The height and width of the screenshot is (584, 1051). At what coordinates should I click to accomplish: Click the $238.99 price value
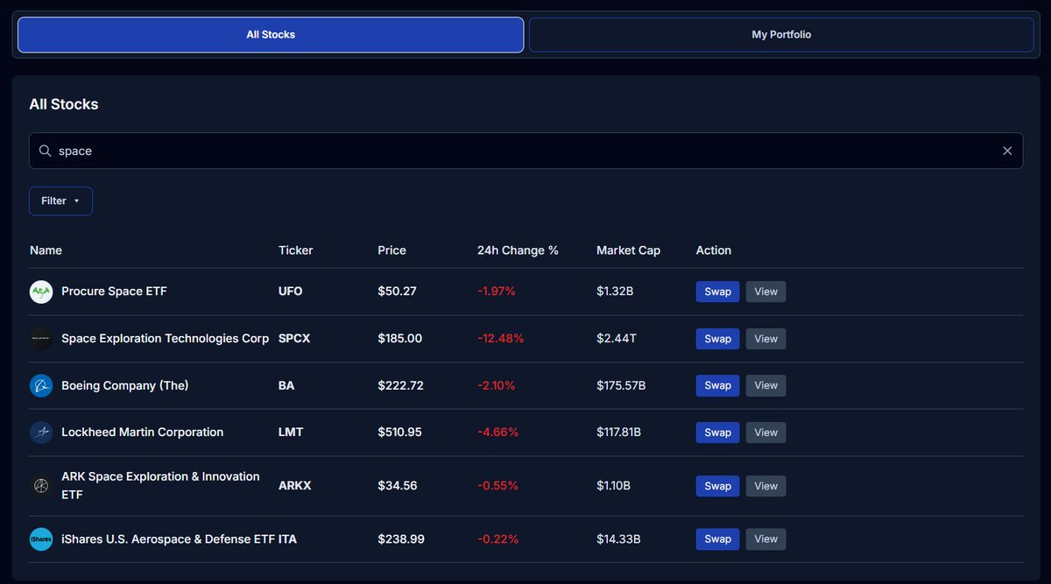[x=401, y=539]
